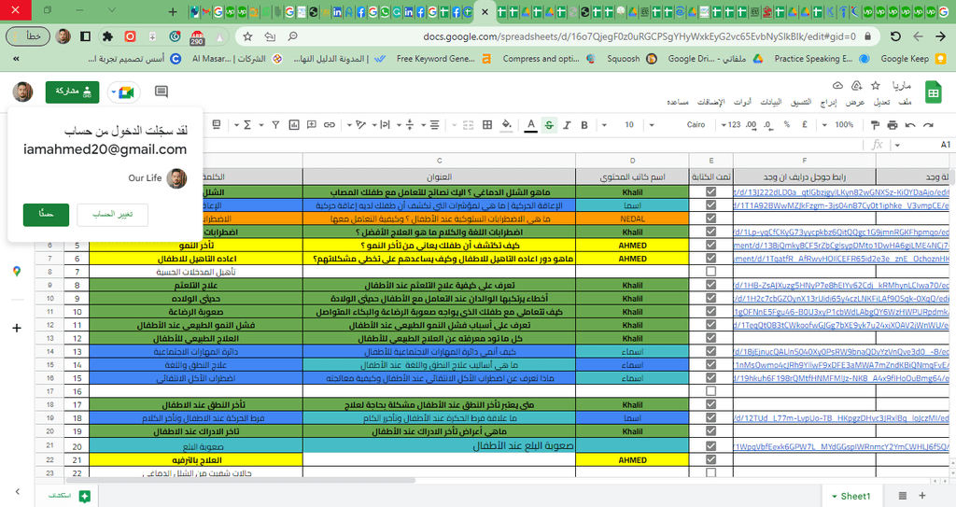Open the text color picker
Viewport: 956px width, 507px height.
tap(531, 125)
